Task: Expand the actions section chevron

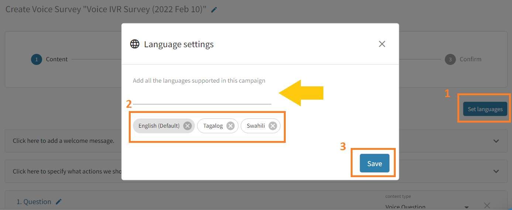Action: [x=496, y=171]
